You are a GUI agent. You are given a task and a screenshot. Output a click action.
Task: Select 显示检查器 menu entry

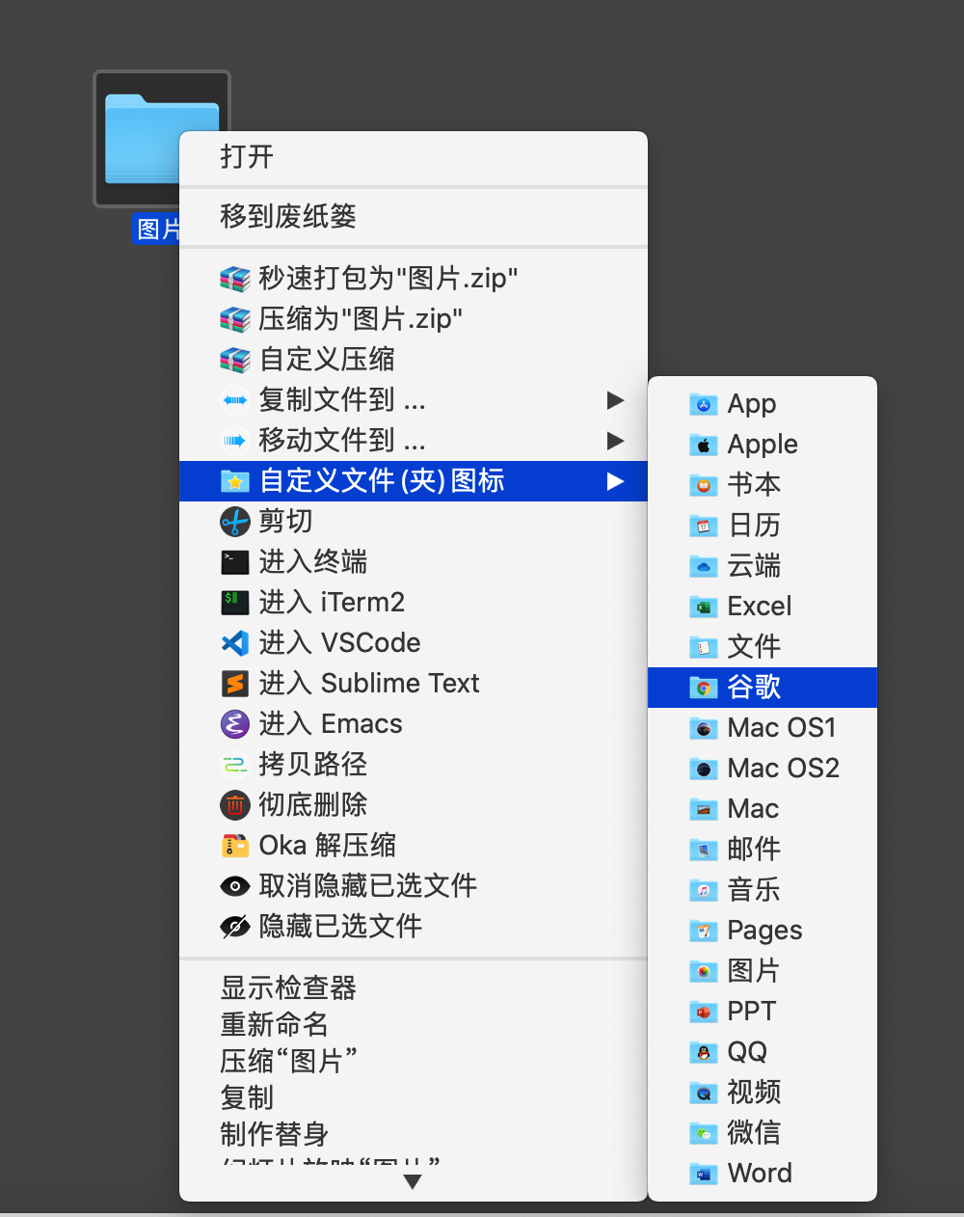(x=413, y=987)
